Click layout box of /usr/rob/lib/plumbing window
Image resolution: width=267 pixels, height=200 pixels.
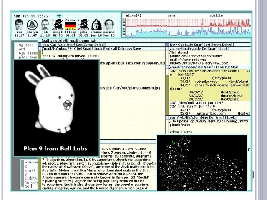click(168, 117)
